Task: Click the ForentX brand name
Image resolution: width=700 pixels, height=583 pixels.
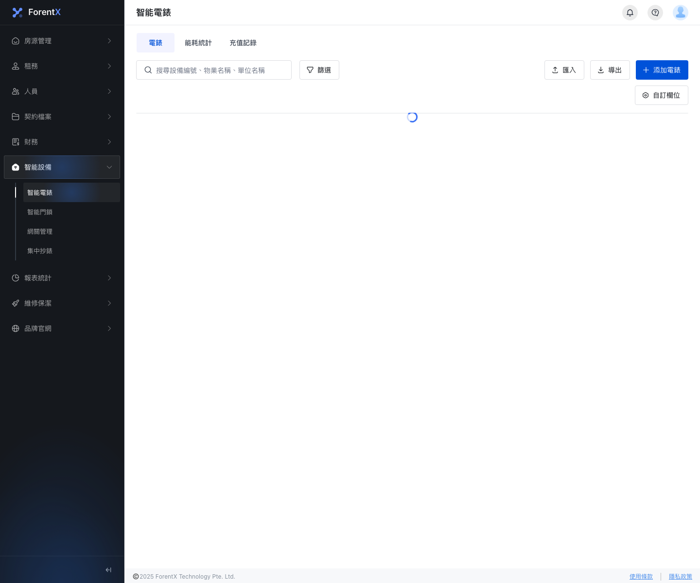Action: 45,12
